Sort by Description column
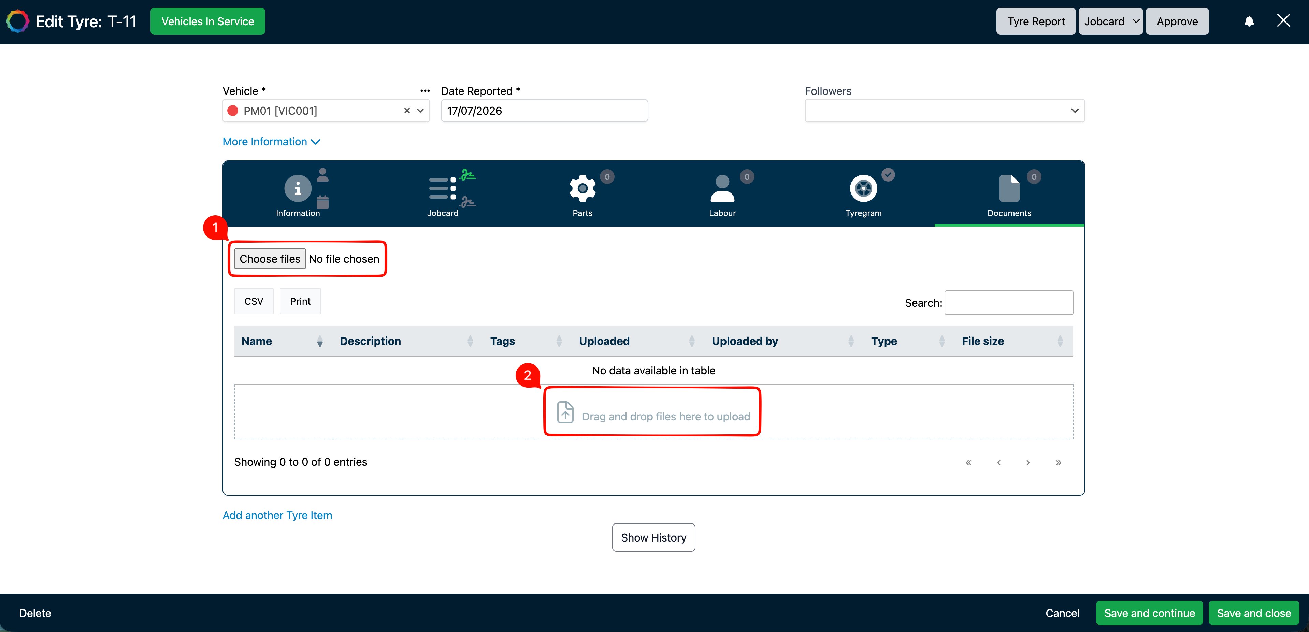This screenshot has height=632, width=1309. 407,341
